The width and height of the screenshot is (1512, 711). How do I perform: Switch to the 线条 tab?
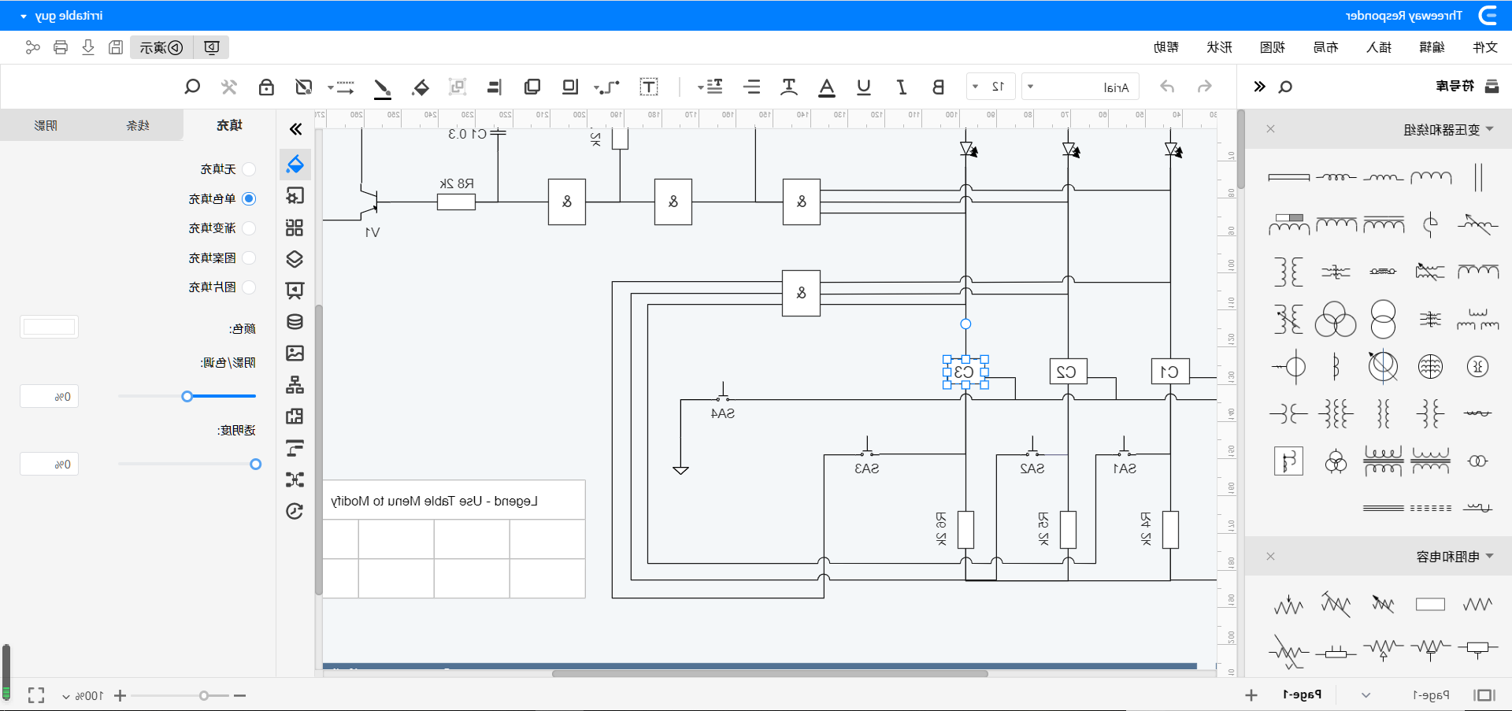[138, 125]
